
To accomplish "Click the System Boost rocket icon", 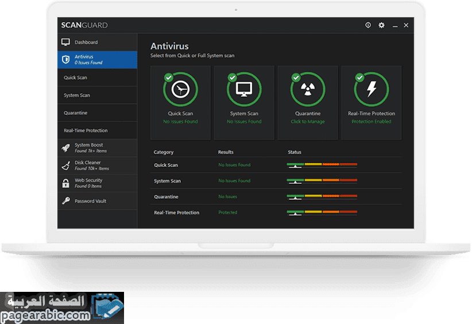I will [65, 148].
